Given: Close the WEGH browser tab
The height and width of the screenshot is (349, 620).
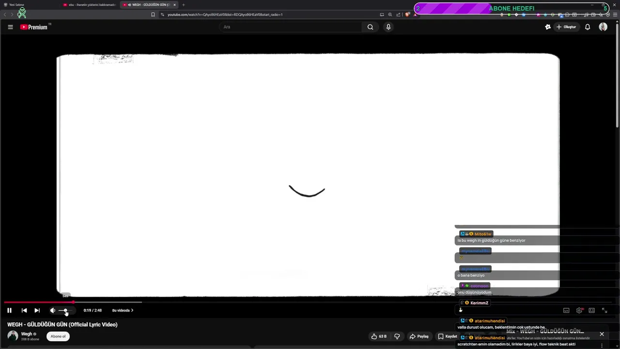Looking at the screenshot, I should pyautogui.click(x=174, y=5).
